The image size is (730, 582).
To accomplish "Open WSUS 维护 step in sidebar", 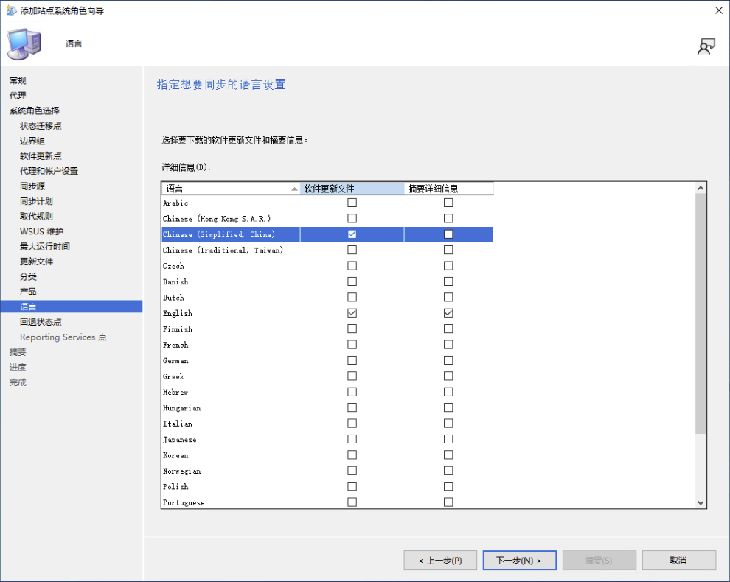I will tap(41, 231).
